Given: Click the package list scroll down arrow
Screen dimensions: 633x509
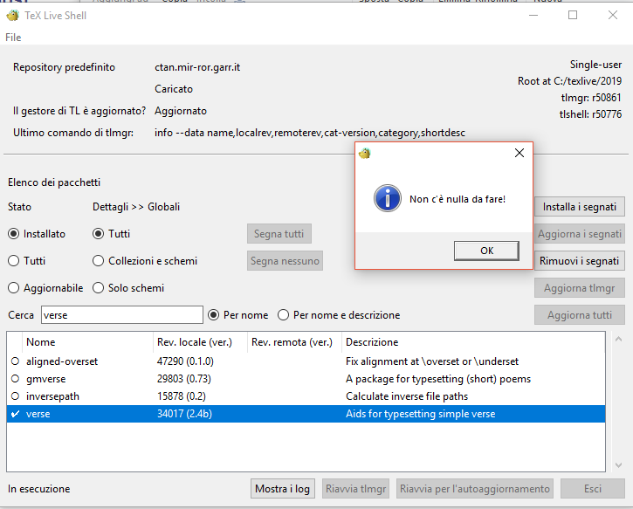Looking at the screenshot, I should coord(618,465).
